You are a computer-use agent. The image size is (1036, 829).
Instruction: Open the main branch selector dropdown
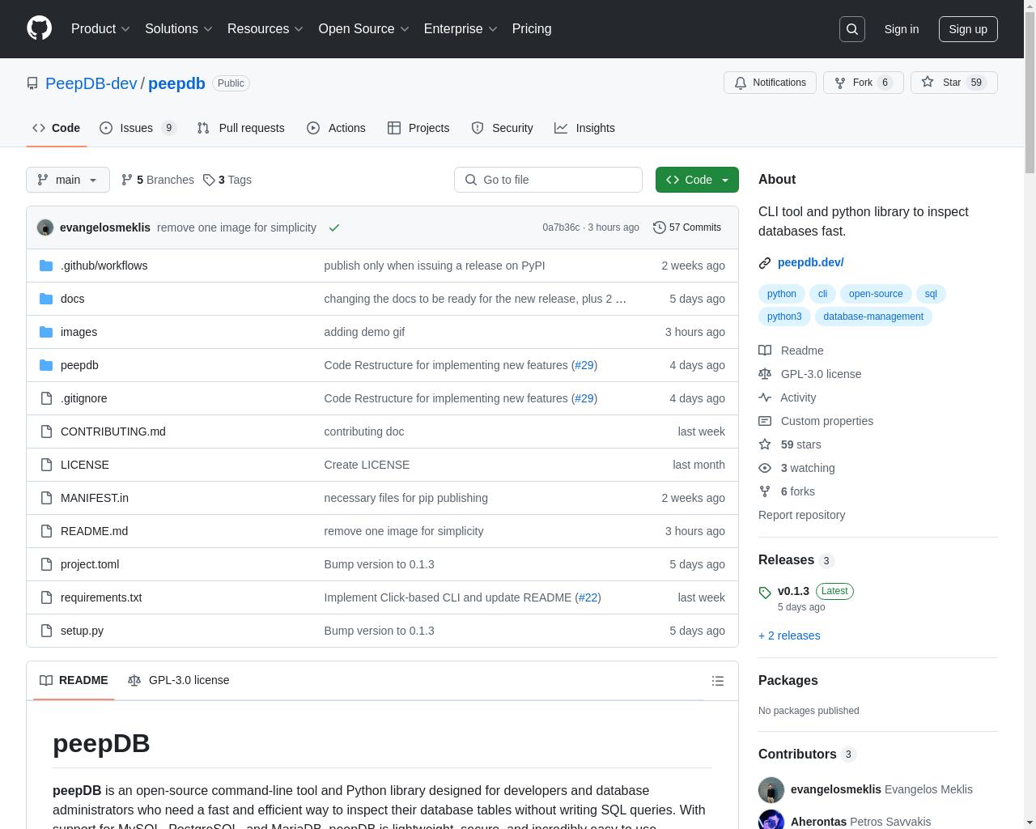point(68,180)
